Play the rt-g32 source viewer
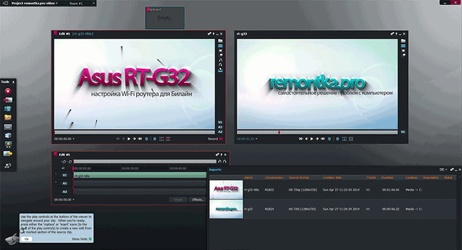 pos(312,138)
